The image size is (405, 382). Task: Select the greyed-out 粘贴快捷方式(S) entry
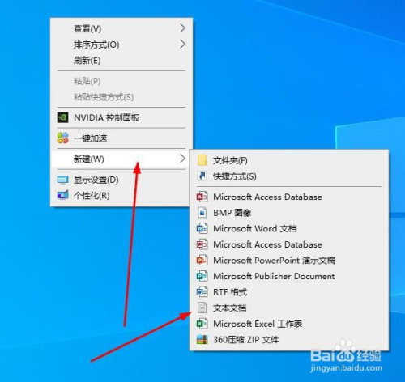tap(121, 97)
